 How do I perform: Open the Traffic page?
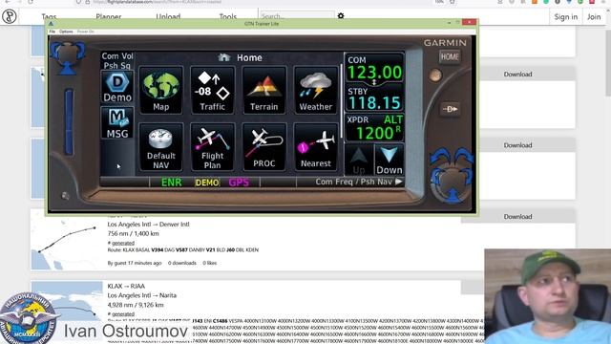[212, 91]
